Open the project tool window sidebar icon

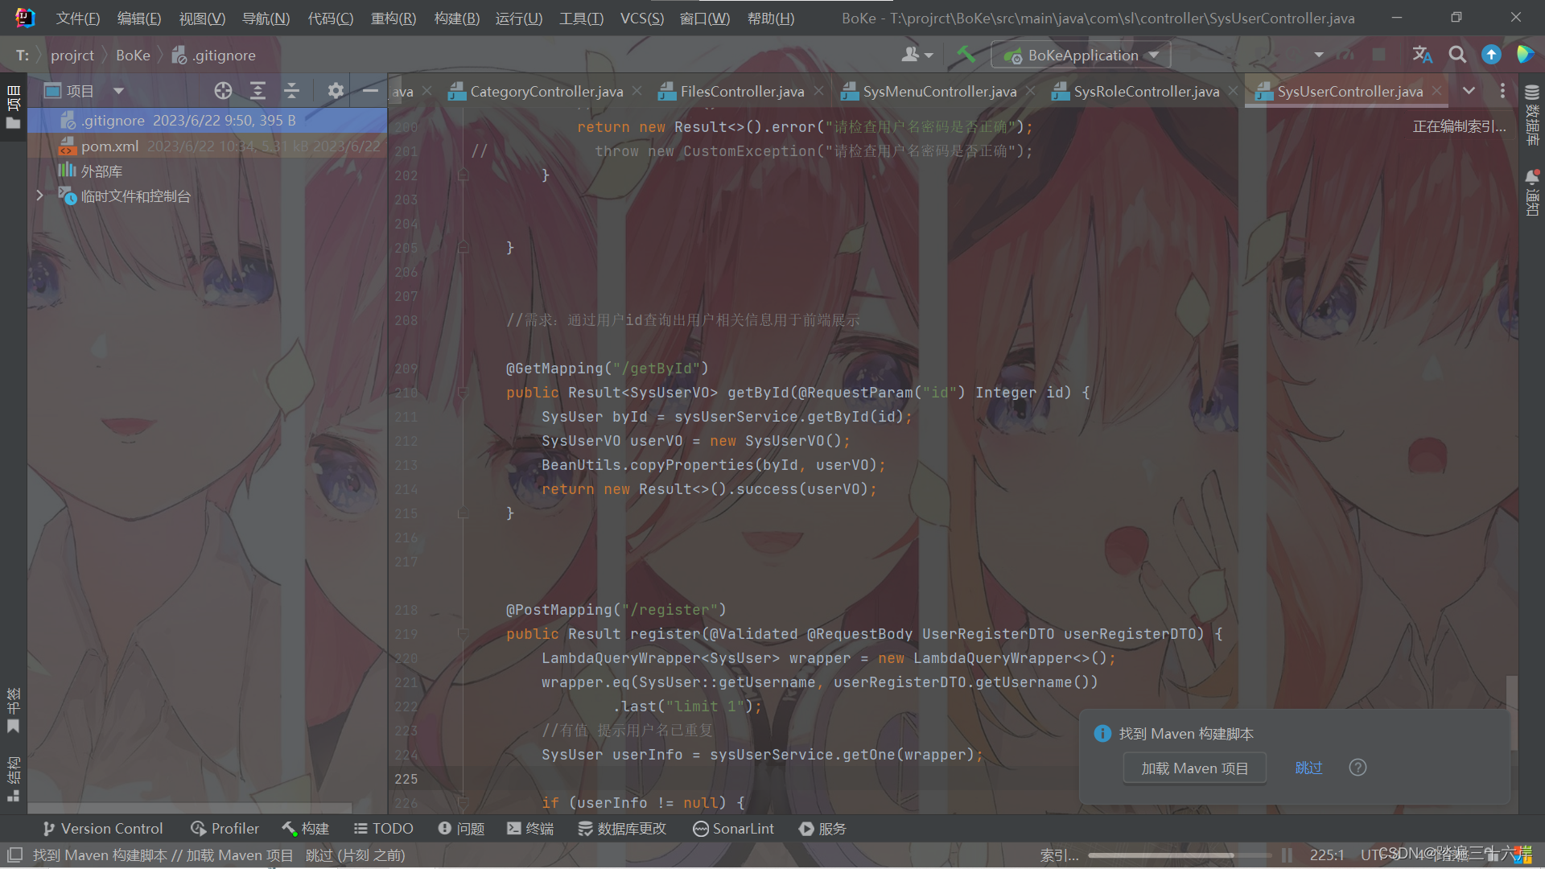pyautogui.click(x=13, y=107)
